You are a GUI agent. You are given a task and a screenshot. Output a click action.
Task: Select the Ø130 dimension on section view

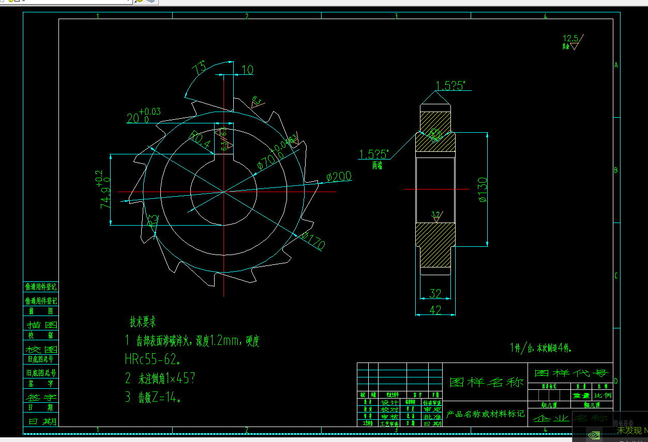[482, 189]
